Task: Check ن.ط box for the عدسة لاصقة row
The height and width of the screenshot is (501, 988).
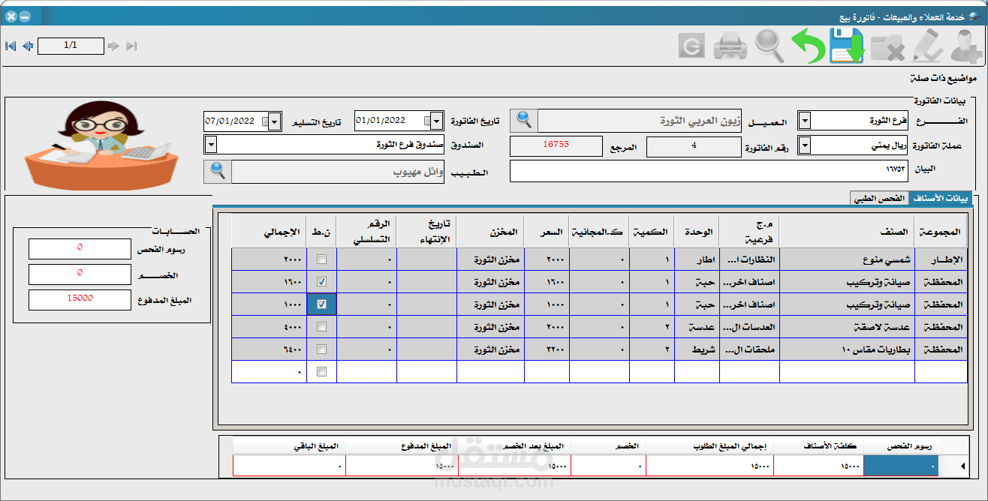Action: point(321,327)
